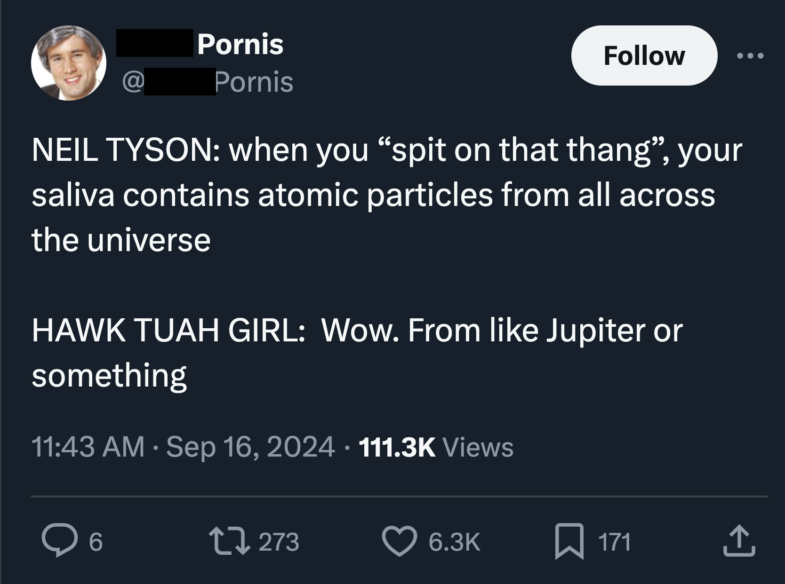View the 111.3K Views analytics
This screenshot has width=785, height=584.
tap(436, 447)
